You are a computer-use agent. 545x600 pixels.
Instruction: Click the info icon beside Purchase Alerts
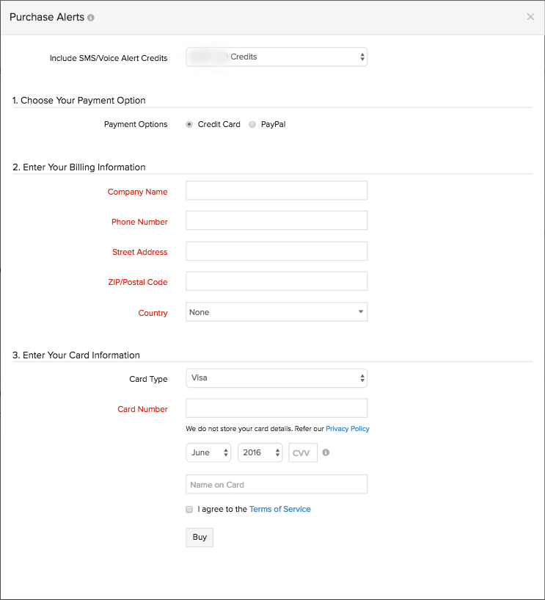[91, 18]
